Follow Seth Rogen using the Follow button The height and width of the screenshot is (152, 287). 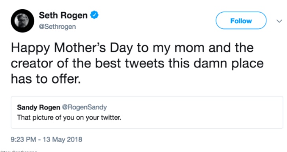pyautogui.click(x=241, y=21)
